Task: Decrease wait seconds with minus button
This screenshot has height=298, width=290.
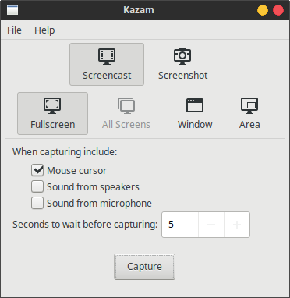Action: coord(211,225)
